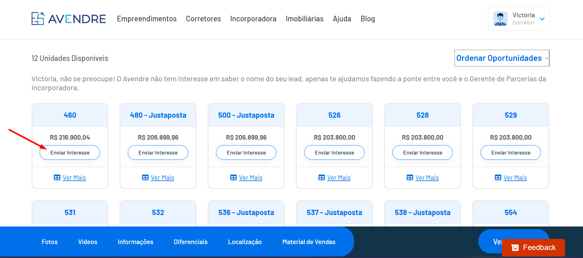Screen dimensions: 583x258
Task: Switch to the Fotos tab
Action: point(50,242)
